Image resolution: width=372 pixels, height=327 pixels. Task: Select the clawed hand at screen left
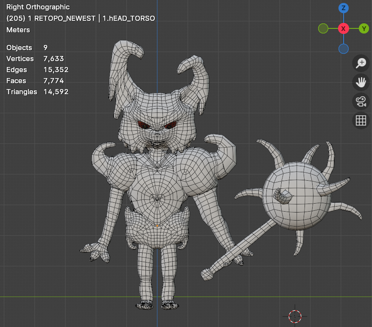click(95, 252)
